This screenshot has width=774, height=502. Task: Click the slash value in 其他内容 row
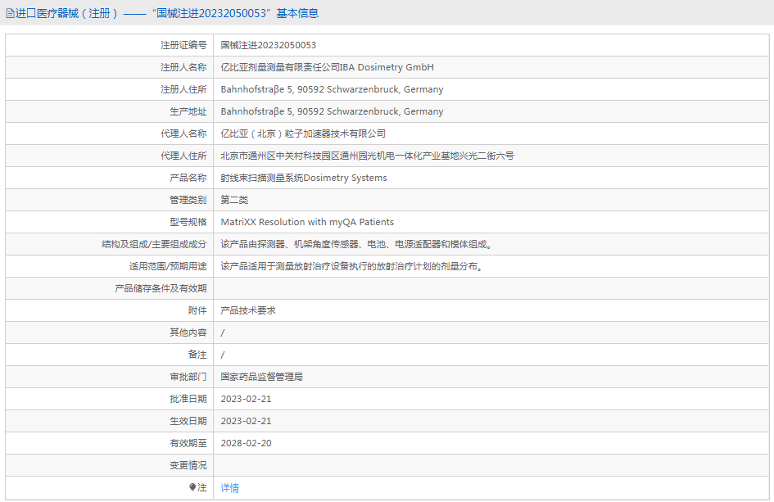223,332
